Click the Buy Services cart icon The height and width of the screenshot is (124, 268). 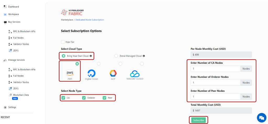coord(5,22)
